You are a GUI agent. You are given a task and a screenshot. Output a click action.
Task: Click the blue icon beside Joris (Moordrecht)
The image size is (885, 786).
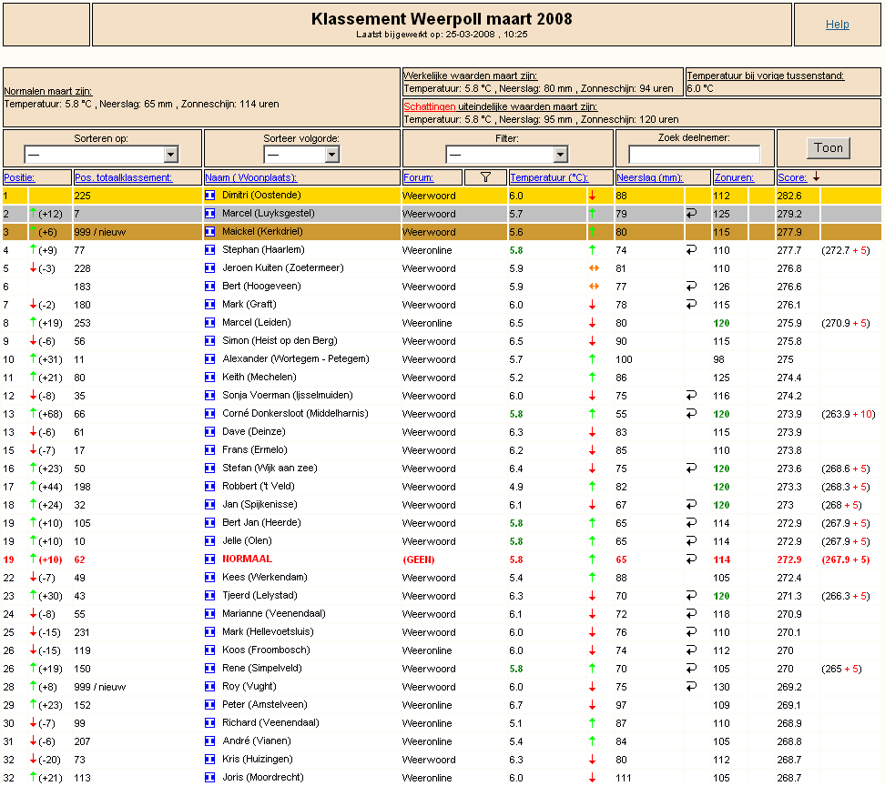click(x=209, y=778)
